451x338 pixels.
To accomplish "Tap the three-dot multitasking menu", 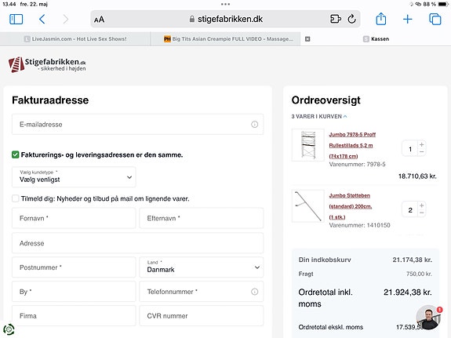I will click(x=226, y=4).
